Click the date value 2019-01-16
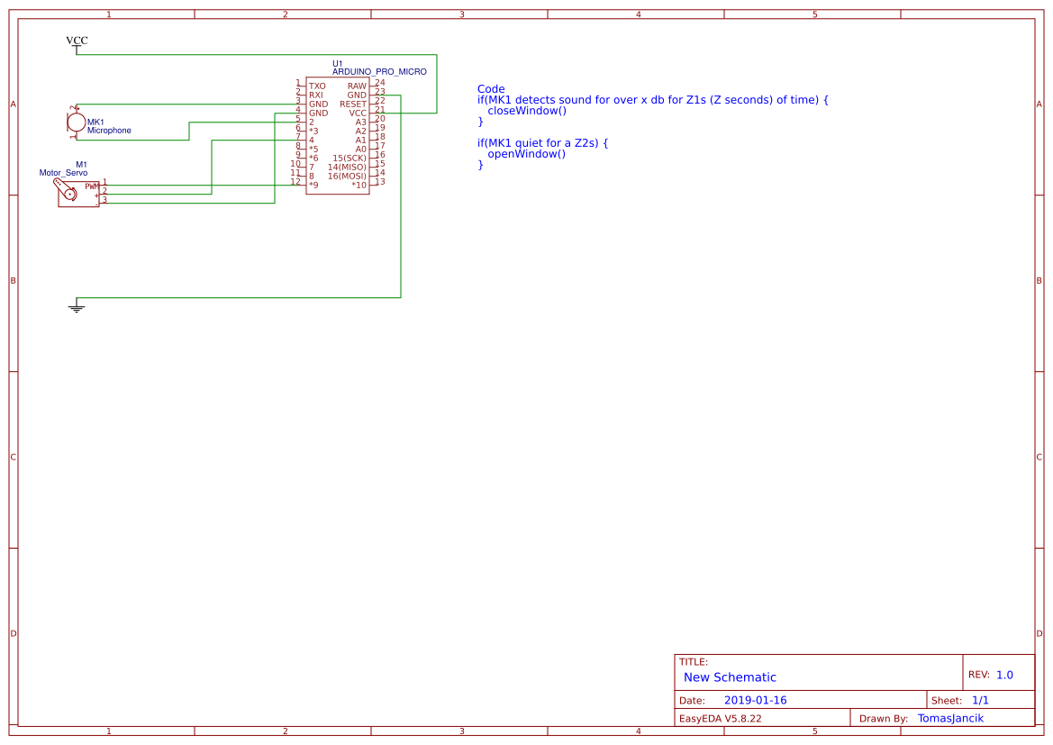Image resolution: width=1053 pixels, height=745 pixels. 756,700
